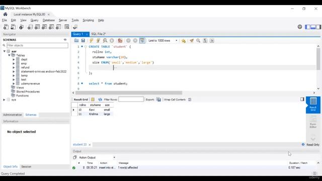322x181 pixels.
Task: Toggle continue on error icon
Action: pyautogui.click(x=120, y=41)
